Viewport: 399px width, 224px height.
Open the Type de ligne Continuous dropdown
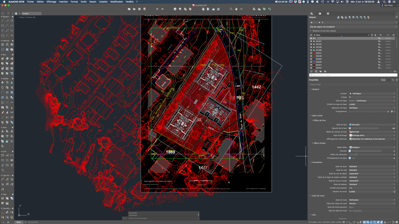click(372, 100)
